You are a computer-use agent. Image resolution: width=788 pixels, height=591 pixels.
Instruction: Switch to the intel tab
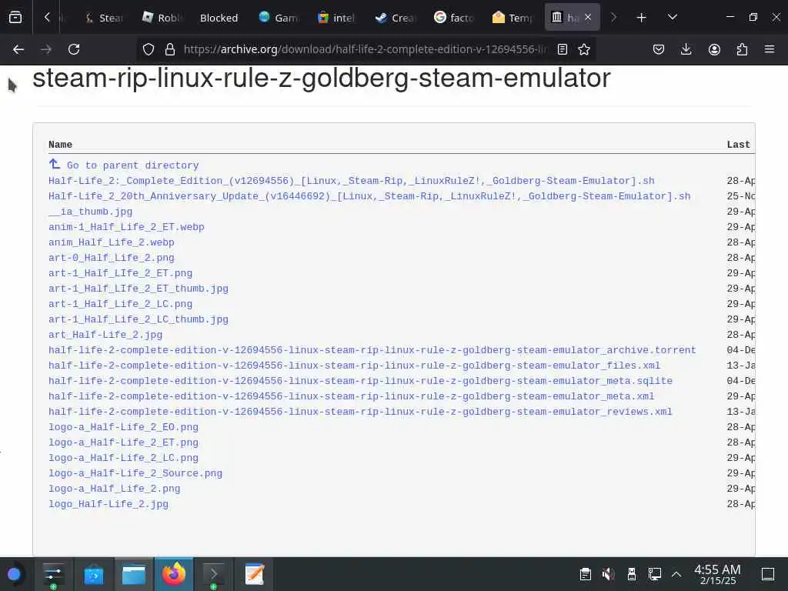337,18
